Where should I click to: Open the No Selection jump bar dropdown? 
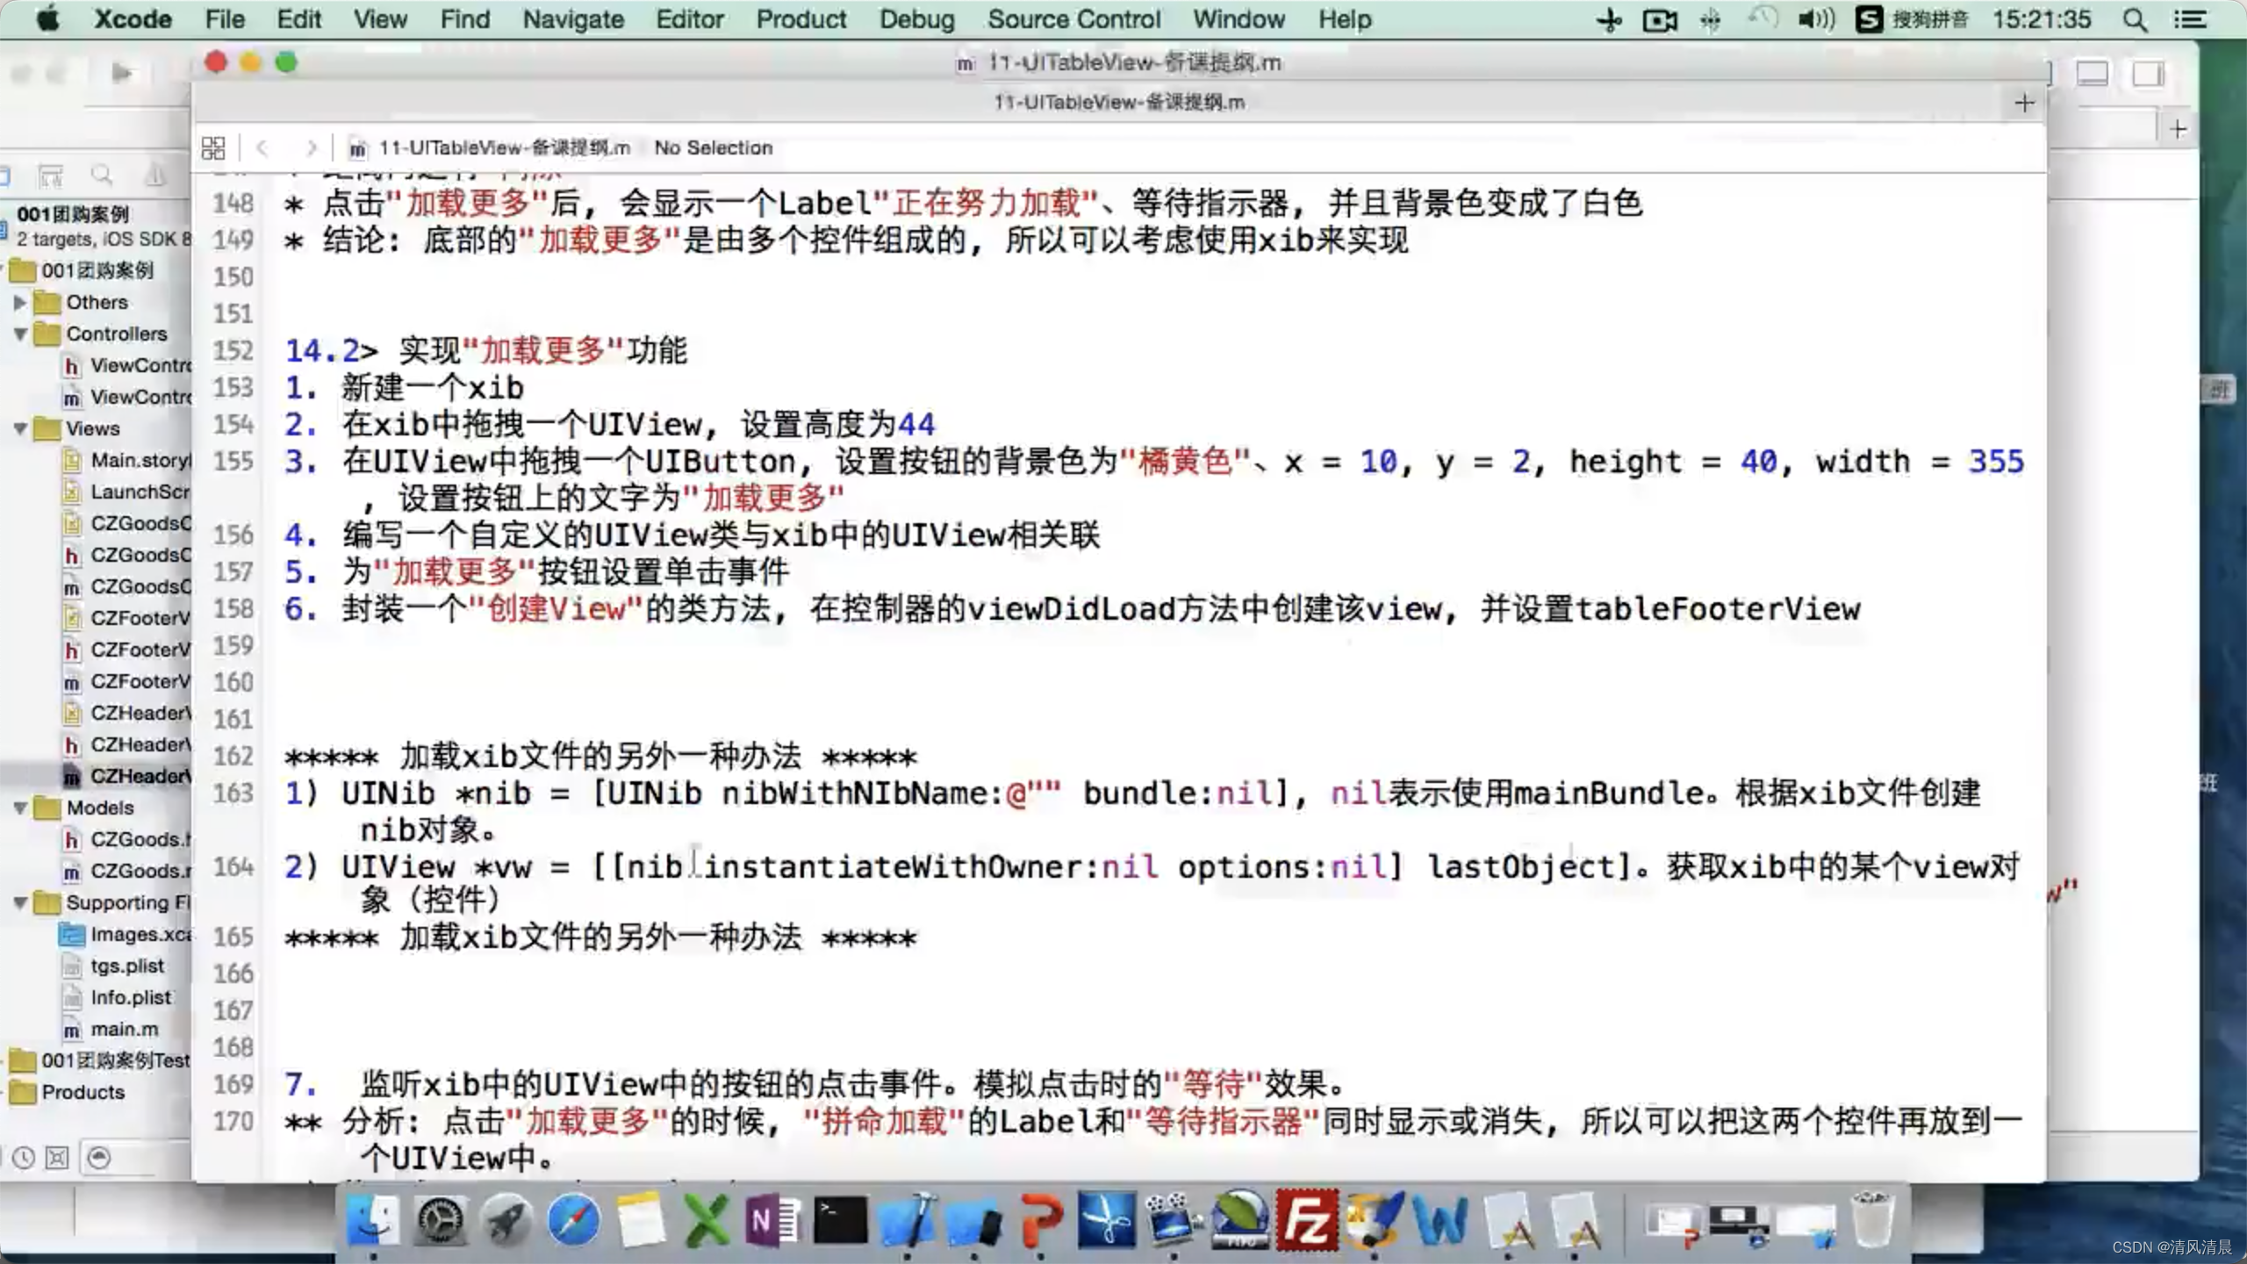(713, 147)
